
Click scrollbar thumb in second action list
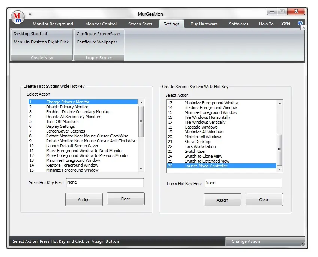pos(279,150)
